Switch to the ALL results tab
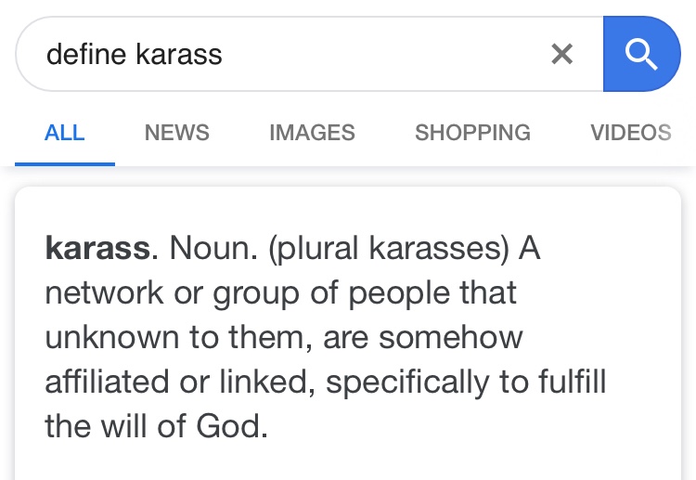The width and height of the screenshot is (696, 480). point(65,133)
